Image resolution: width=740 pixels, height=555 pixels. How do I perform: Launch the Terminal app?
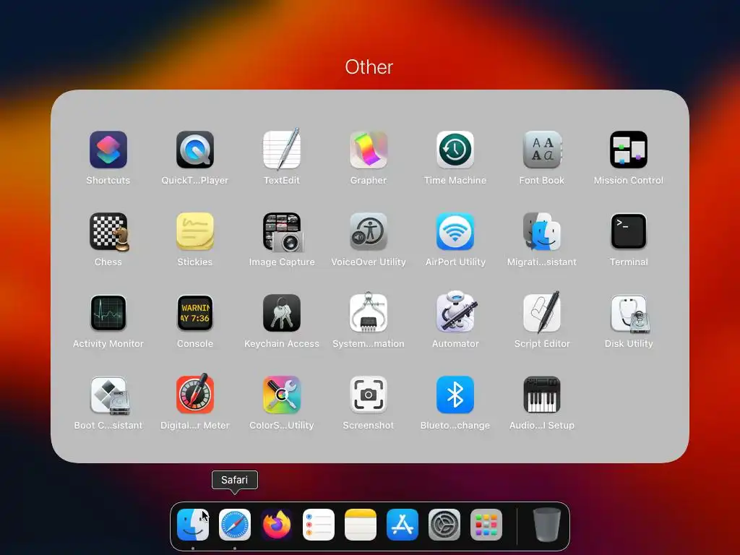click(x=629, y=231)
